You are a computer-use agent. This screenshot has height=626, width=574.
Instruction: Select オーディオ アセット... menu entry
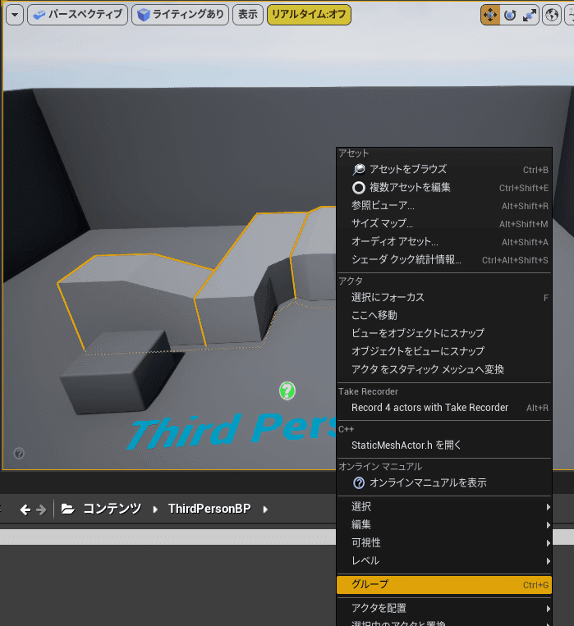(x=444, y=241)
